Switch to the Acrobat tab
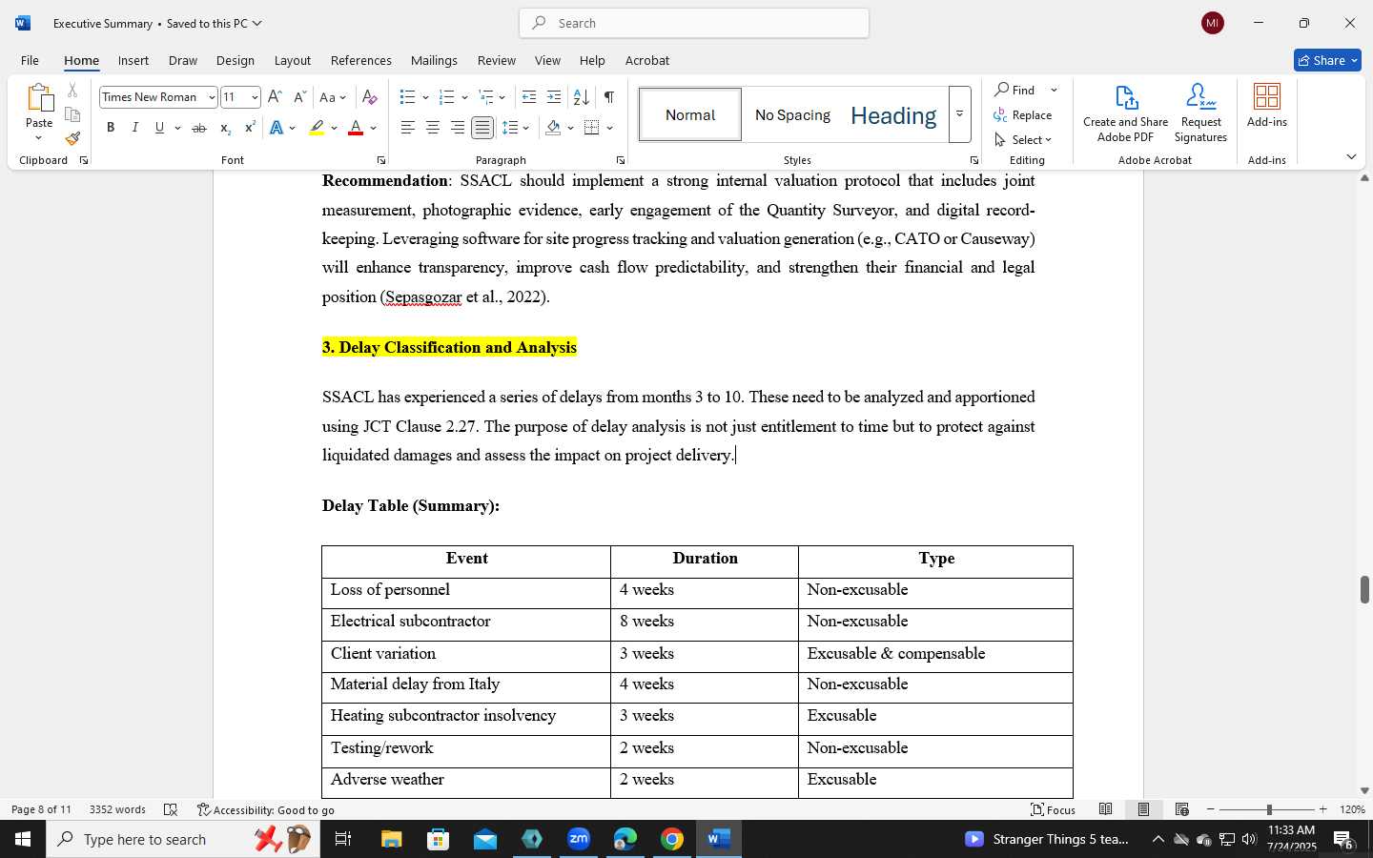This screenshot has height=858, width=1373. [647, 60]
